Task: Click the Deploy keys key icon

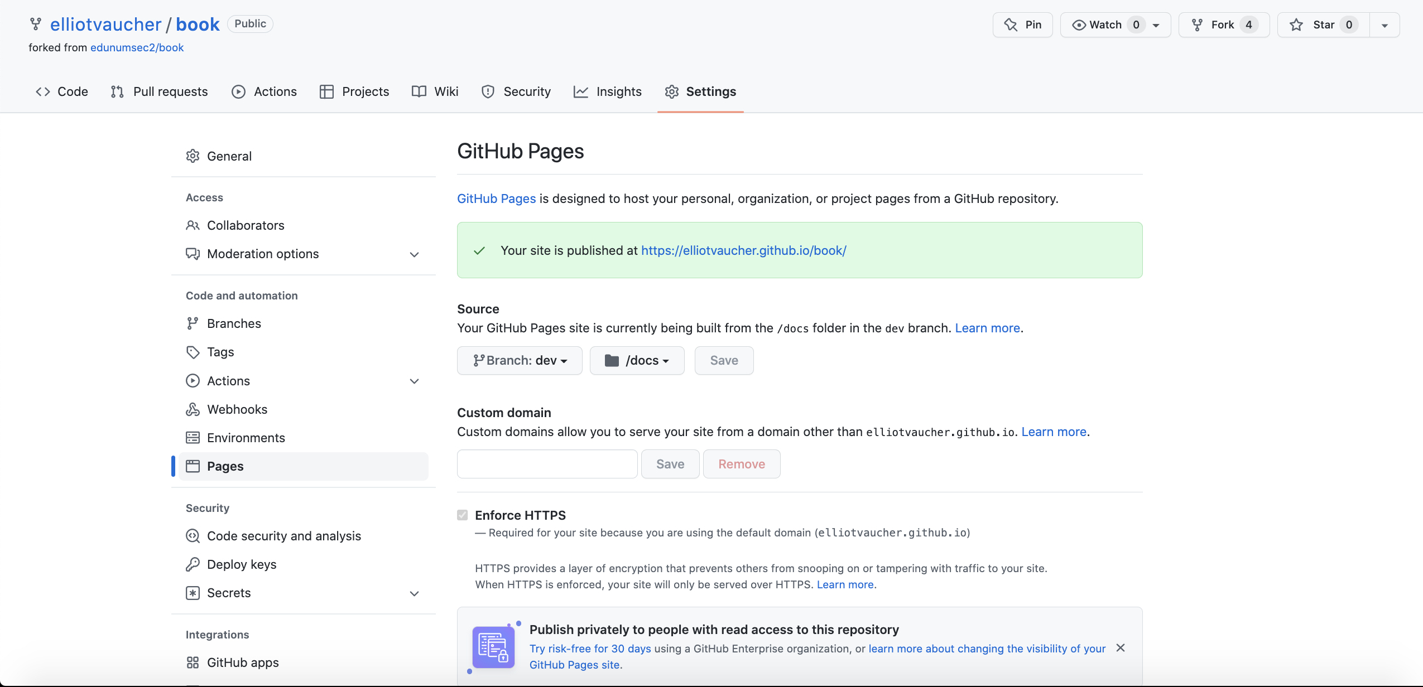Action: coord(193,564)
